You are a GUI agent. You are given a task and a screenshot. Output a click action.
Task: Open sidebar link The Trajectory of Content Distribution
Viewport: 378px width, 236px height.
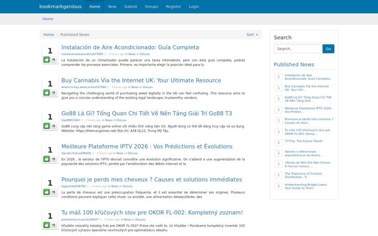point(303,175)
